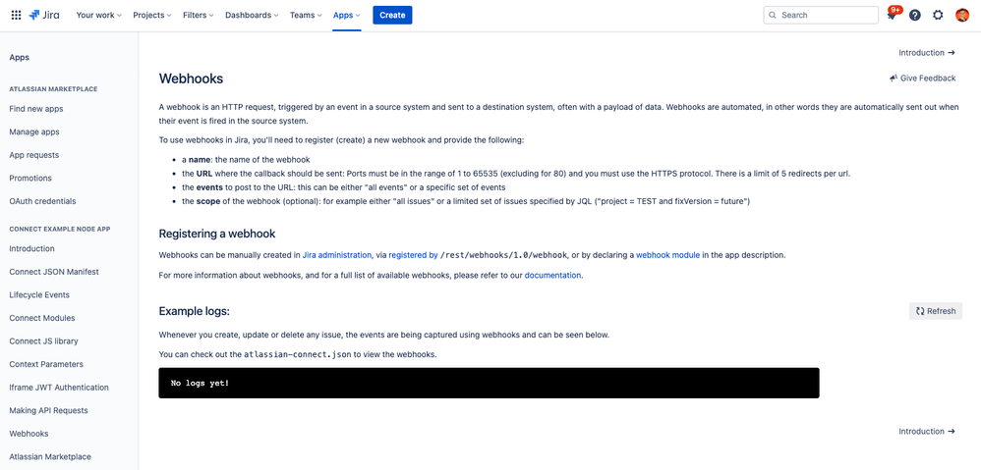Viewport: 981px width, 470px height.
Task: Click the atlassian-connect.json code text
Action: point(297,354)
